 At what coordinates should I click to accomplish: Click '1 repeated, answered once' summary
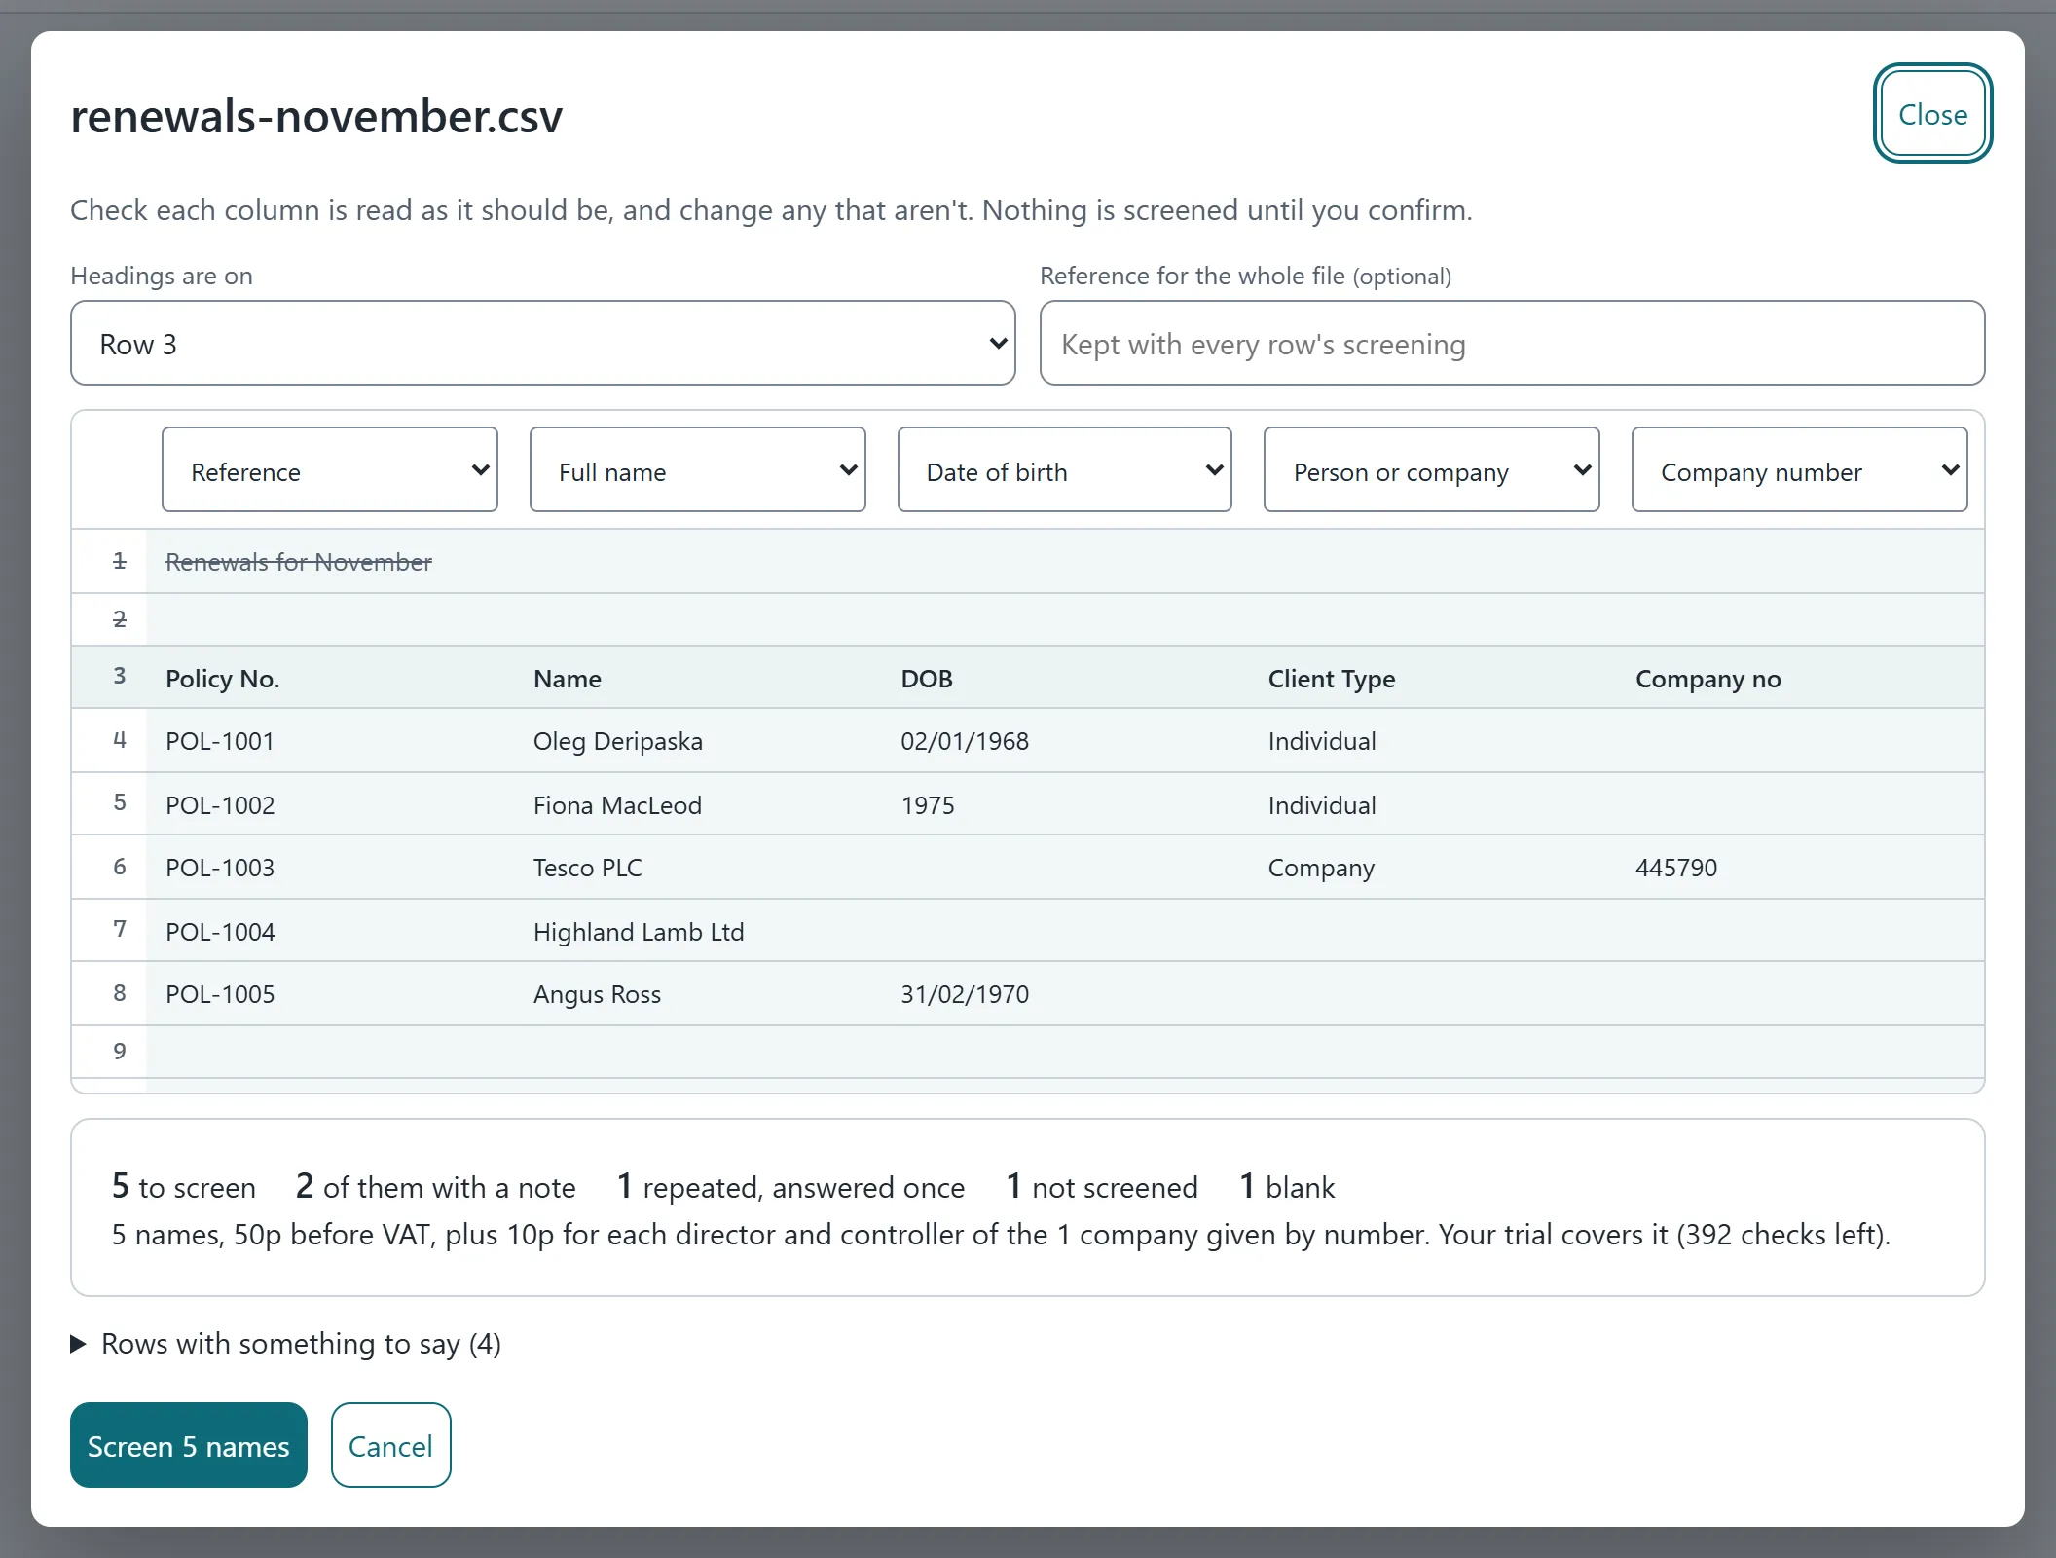pyautogui.click(x=791, y=1186)
